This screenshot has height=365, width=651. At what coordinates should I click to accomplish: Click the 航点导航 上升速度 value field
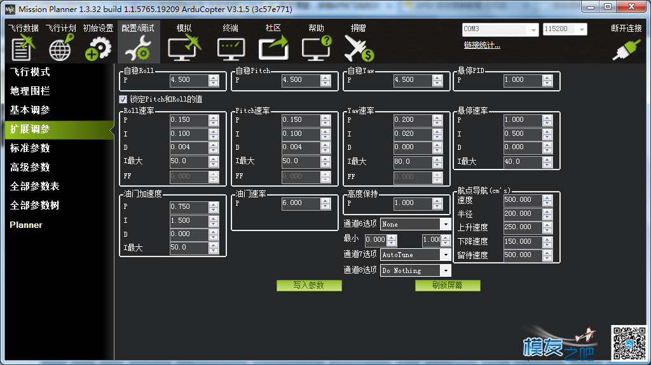point(528,227)
